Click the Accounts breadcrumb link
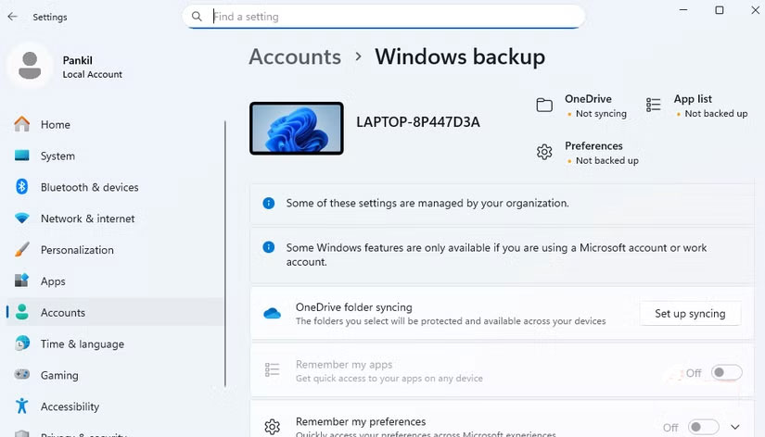The width and height of the screenshot is (765, 437). pos(295,56)
